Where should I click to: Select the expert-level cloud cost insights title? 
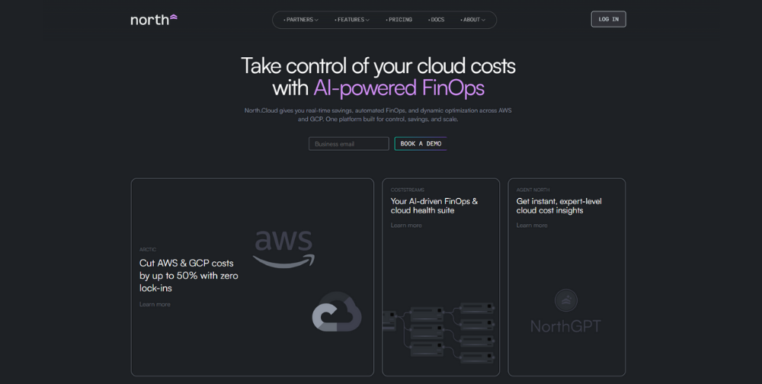click(x=559, y=206)
